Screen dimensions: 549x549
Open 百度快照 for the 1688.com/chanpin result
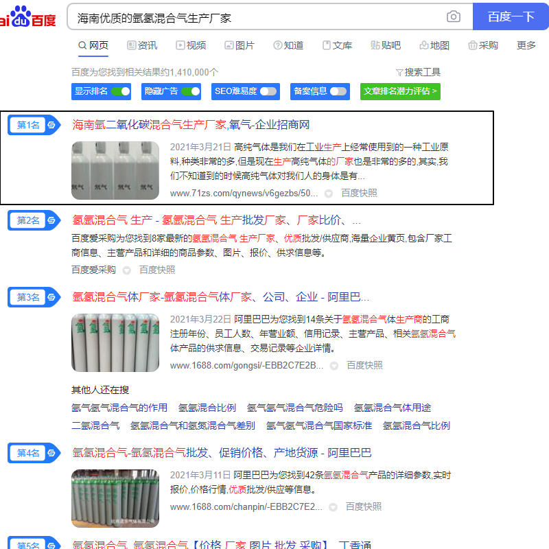[364, 506]
